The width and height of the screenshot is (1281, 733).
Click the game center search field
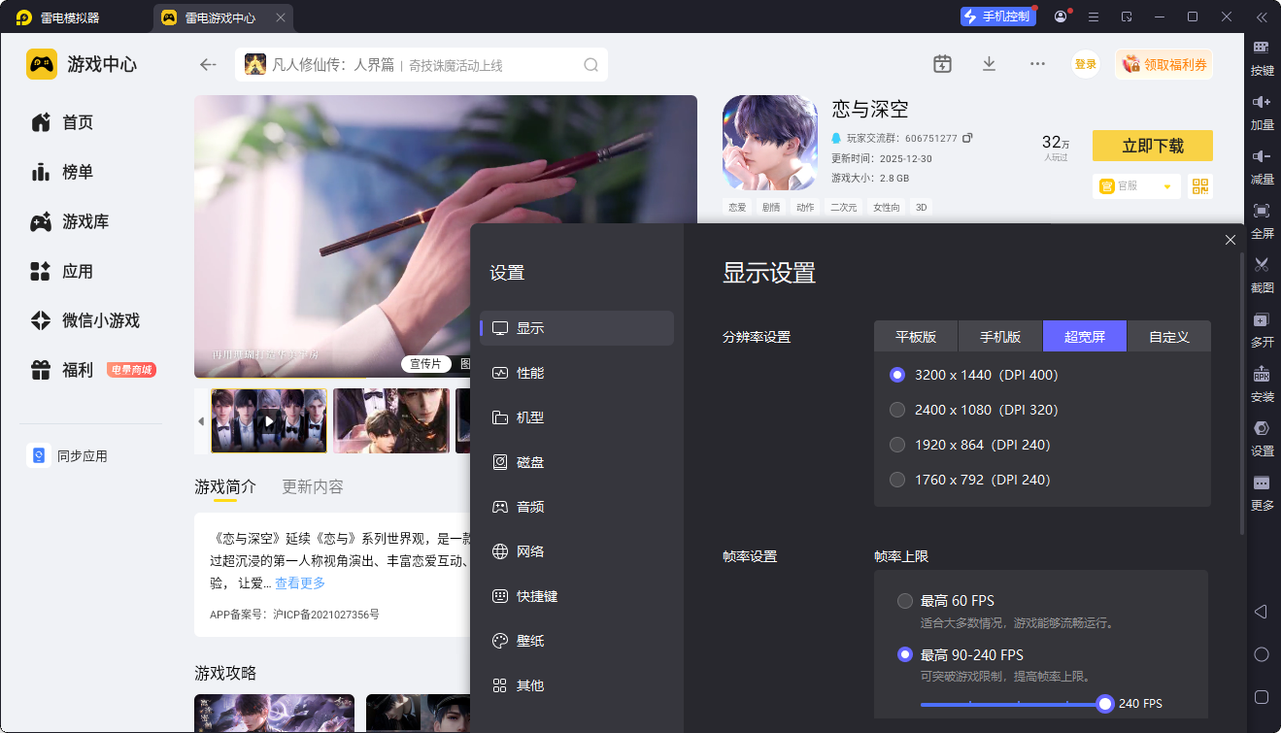(x=421, y=65)
